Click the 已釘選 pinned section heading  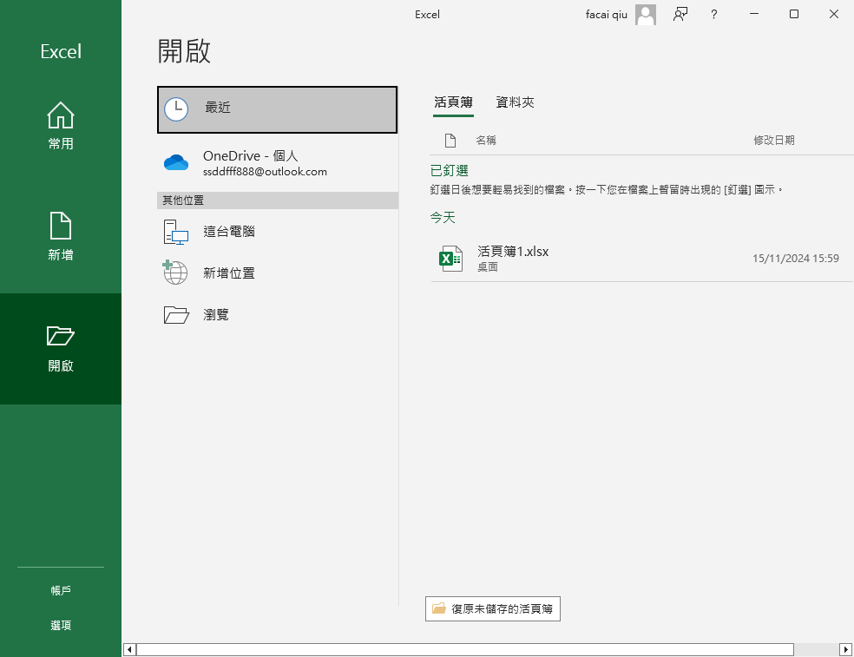[x=450, y=170]
